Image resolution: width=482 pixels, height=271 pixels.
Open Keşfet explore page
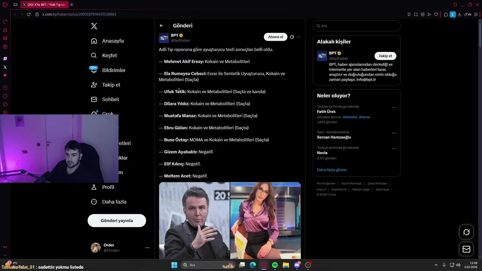104,55
